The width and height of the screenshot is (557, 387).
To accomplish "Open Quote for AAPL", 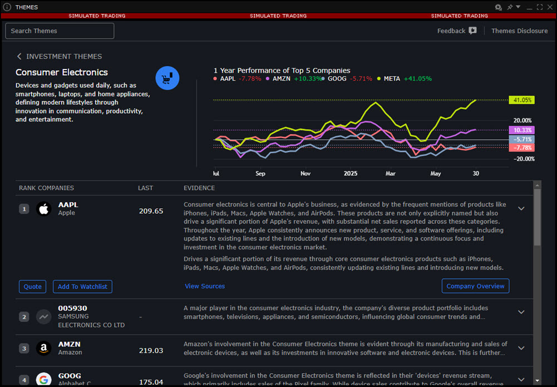I will click(32, 286).
